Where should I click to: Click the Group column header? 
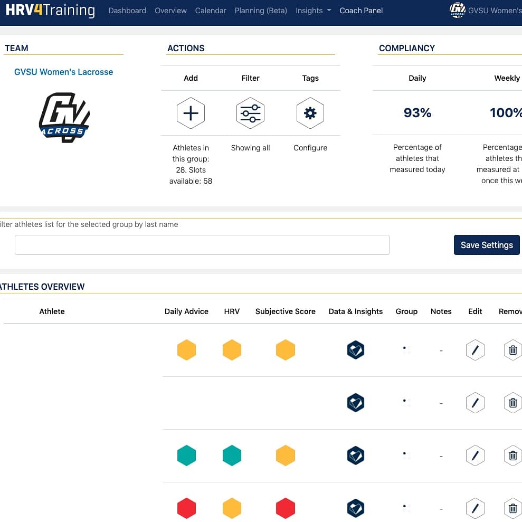(406, 311)
